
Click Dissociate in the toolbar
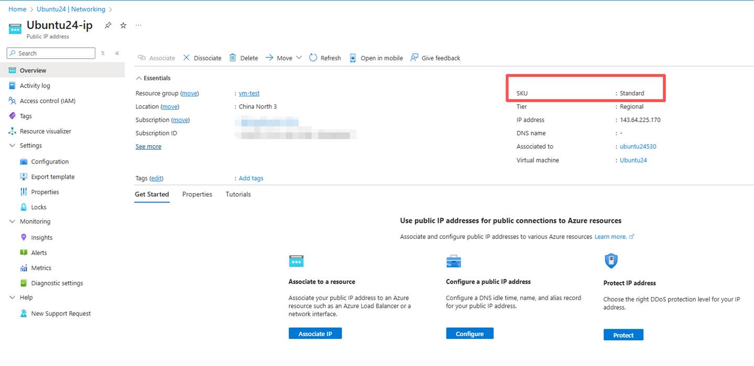click(202, 58)
